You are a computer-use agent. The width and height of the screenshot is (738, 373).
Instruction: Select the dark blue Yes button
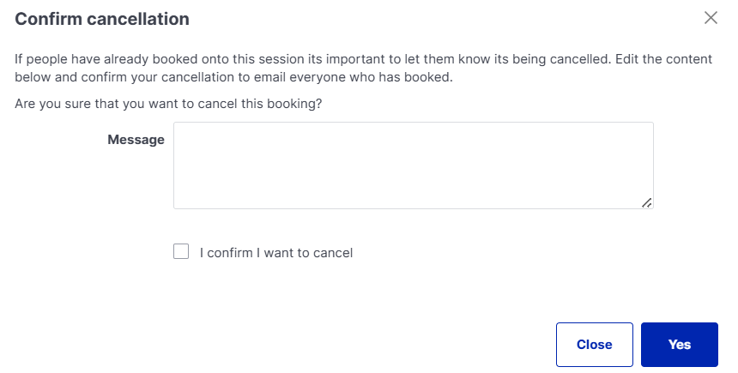679,345
